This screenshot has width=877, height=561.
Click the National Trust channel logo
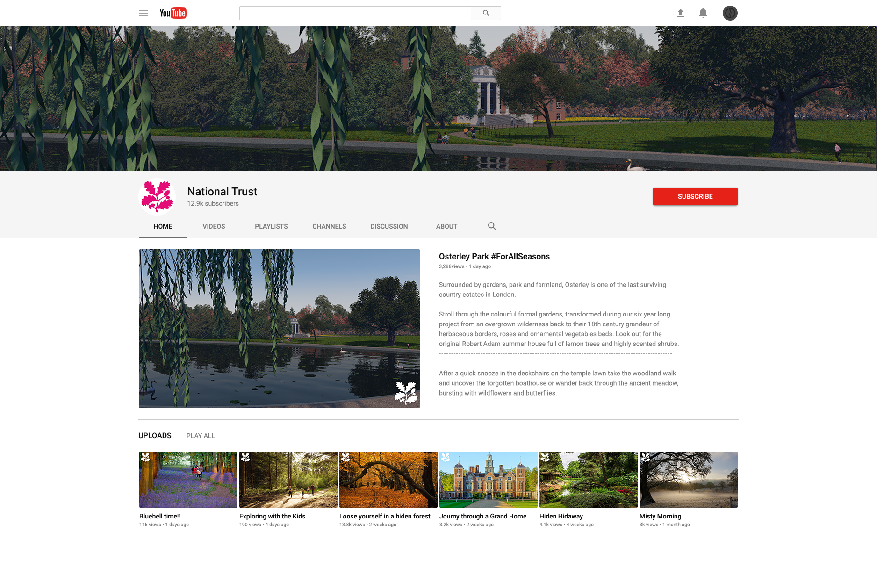pyautogui.click(x=157, y=197)
